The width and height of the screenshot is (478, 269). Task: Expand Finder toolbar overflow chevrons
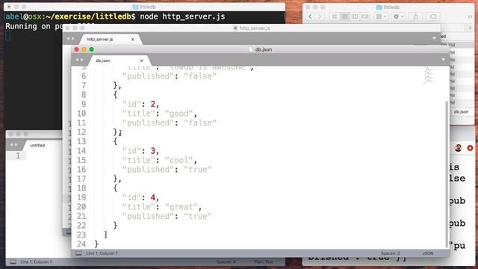click(470, 16)
